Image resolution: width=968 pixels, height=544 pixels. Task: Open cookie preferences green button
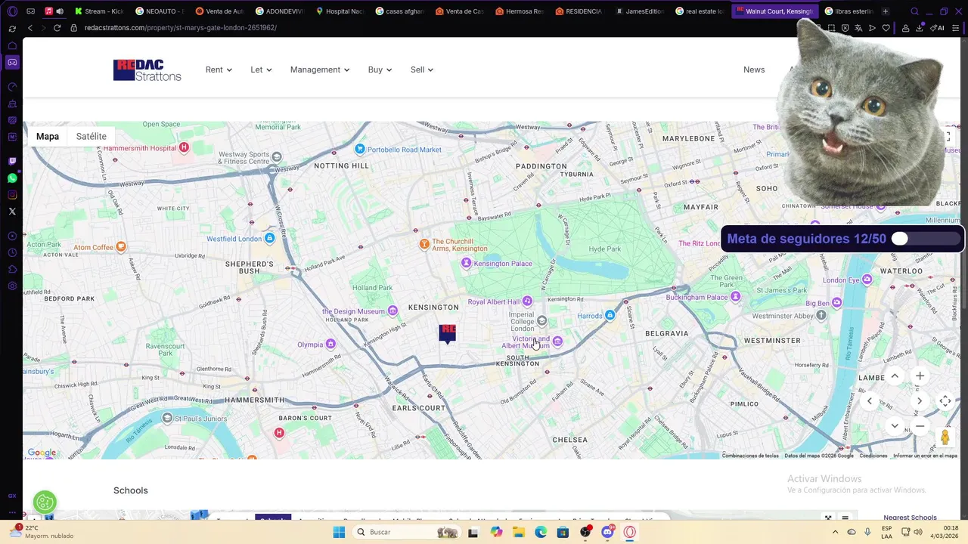point(45,502)
